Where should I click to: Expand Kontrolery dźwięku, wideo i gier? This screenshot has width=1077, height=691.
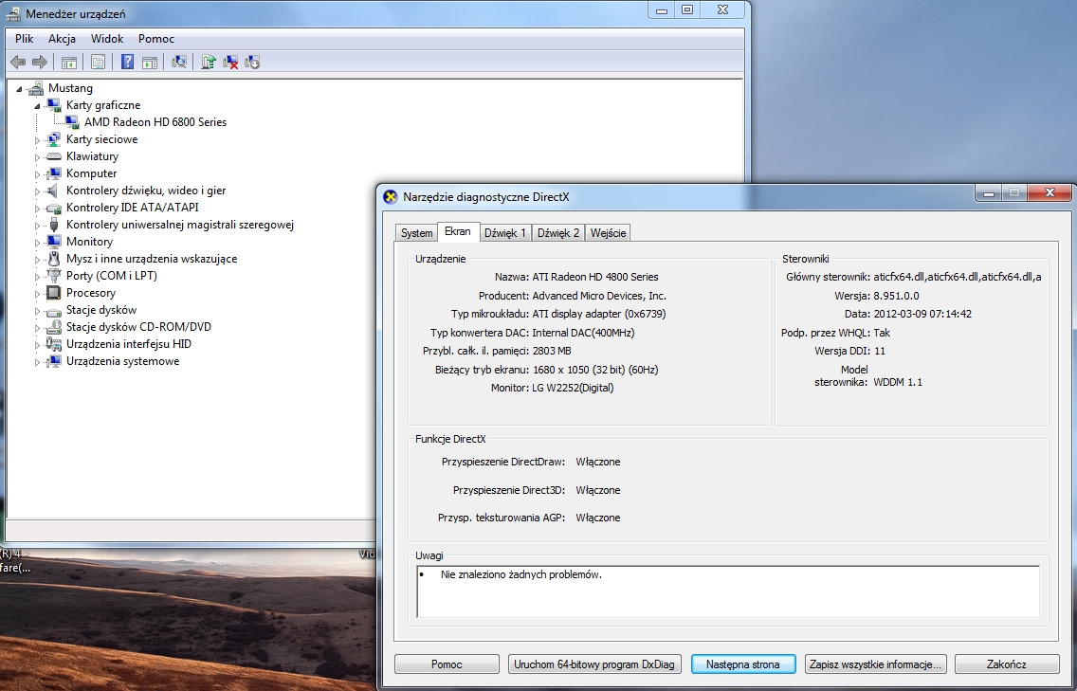click(37, 191)
